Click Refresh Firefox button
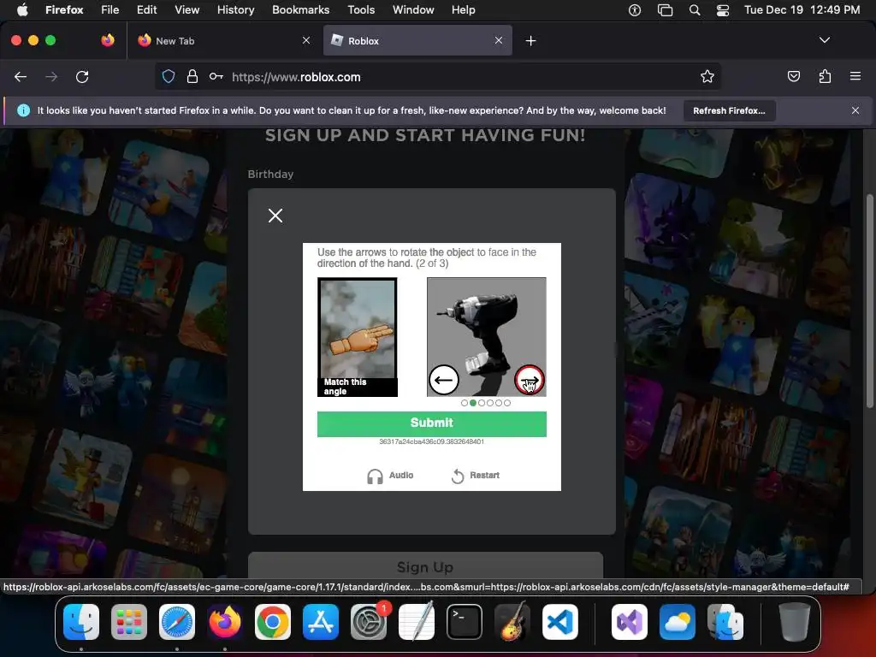This screenshot has width=876, height=657. [729, 110]
